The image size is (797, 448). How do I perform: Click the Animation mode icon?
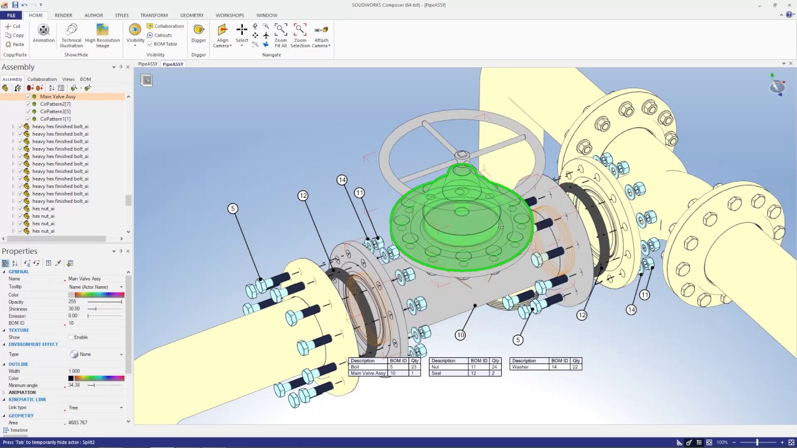[44, 30]
